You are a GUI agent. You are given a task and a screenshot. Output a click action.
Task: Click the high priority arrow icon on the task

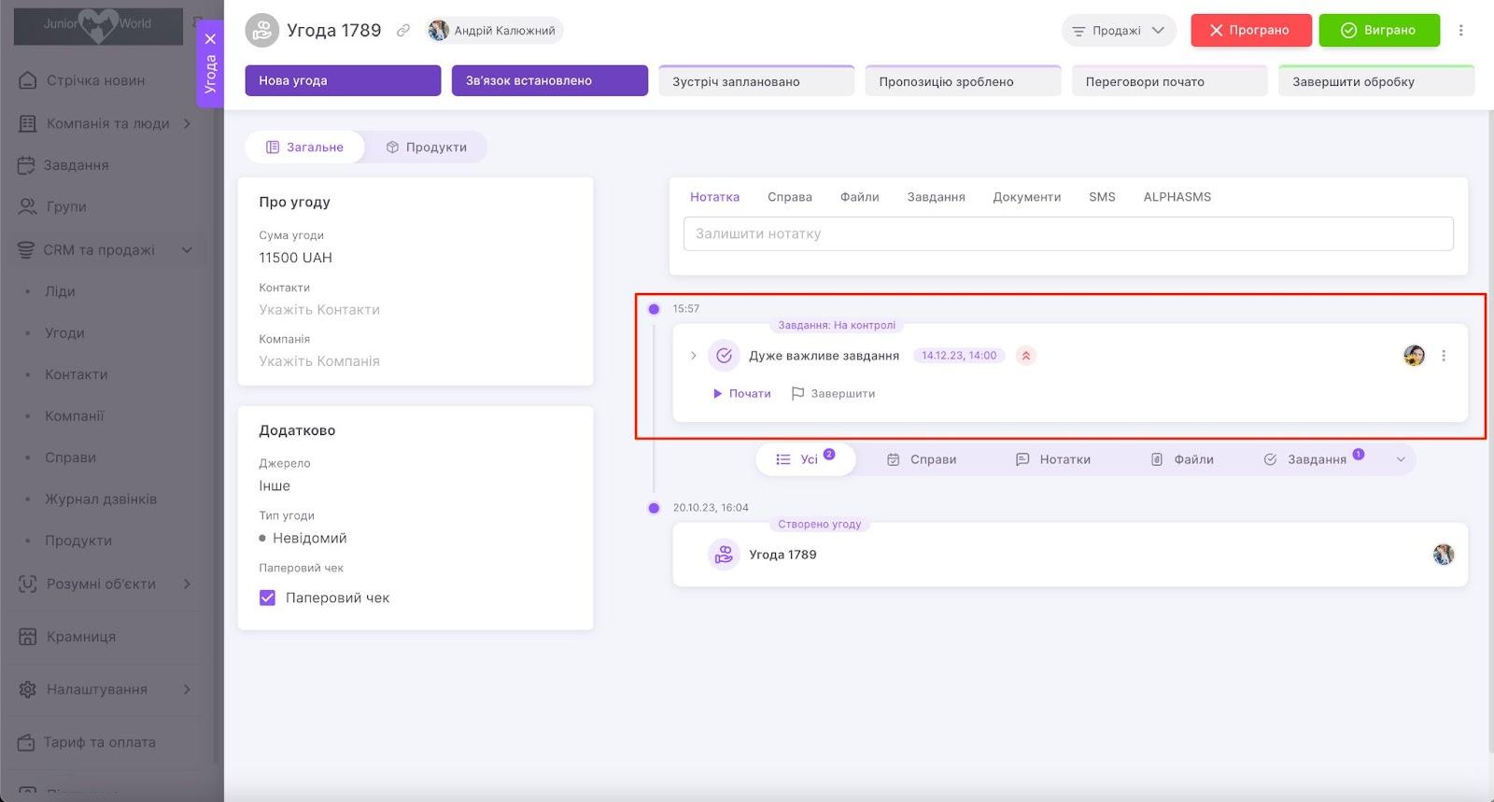[x=1025, y=356]
